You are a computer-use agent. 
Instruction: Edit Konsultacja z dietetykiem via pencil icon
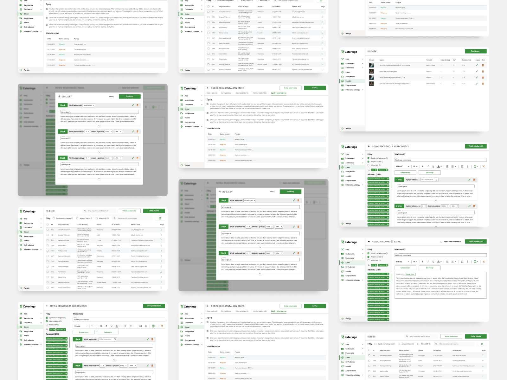(477, 71)
